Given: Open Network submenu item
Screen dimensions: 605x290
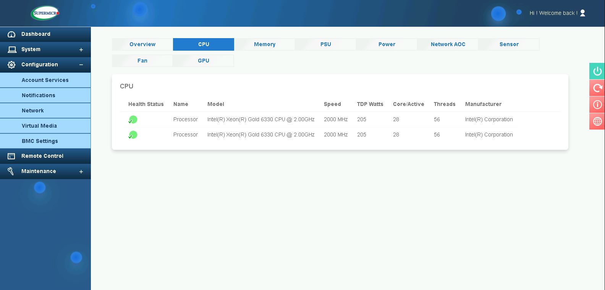Looking at the screenshot, I should click(x=45, y=111).
